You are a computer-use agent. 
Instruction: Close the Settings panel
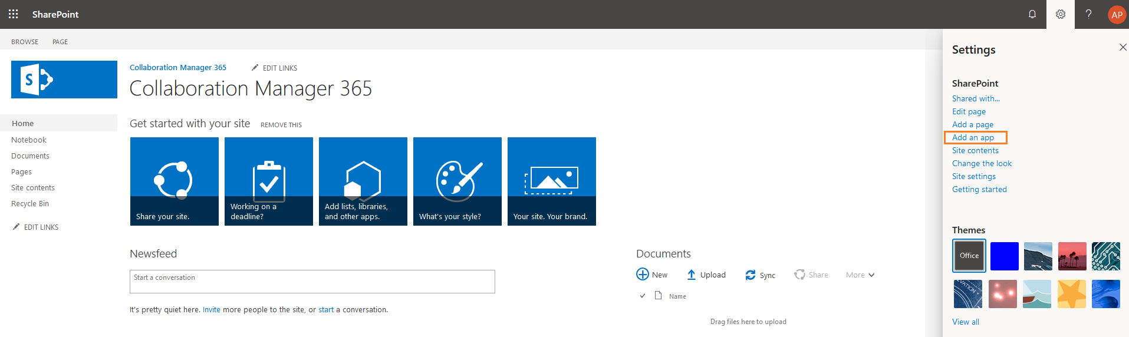(x=1123, y=47)
